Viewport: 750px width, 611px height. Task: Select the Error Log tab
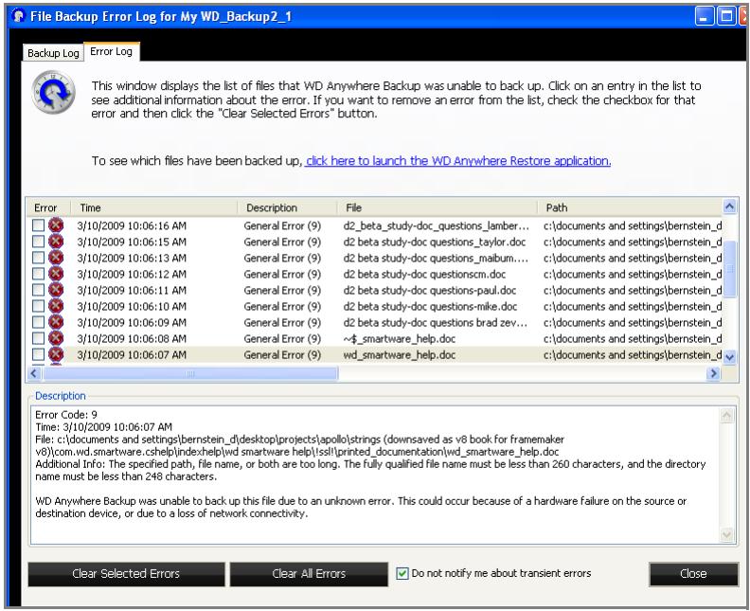112,51
